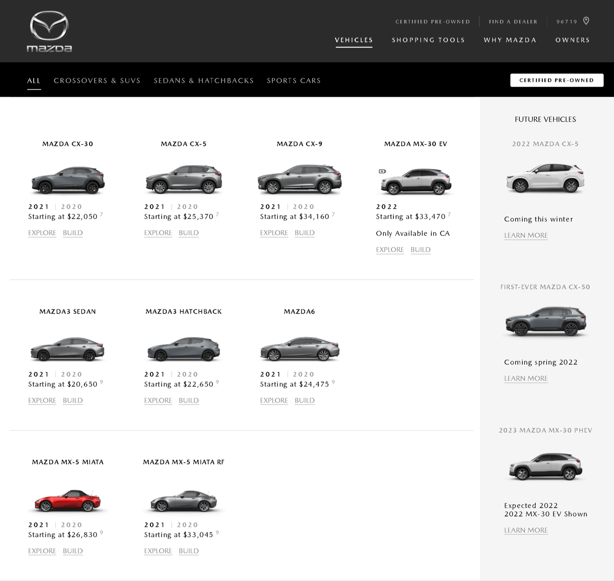The height and width of the screenshot is (581, 614).
Task: Open the Why Mazda menu
Action: pos(510,40)
